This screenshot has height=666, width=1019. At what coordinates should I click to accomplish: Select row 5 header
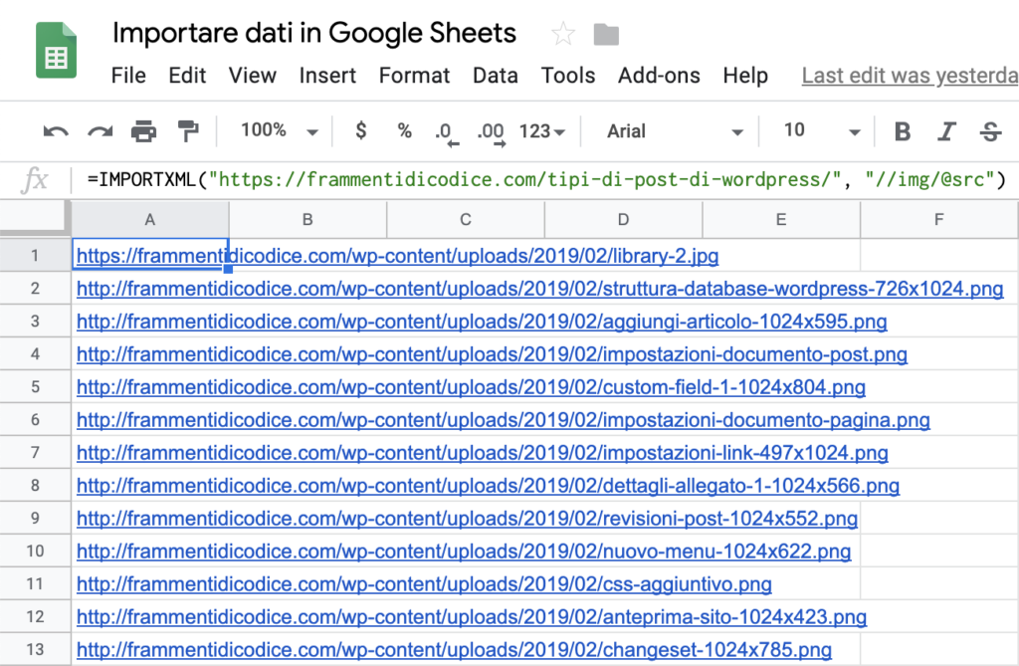[35, 386]
